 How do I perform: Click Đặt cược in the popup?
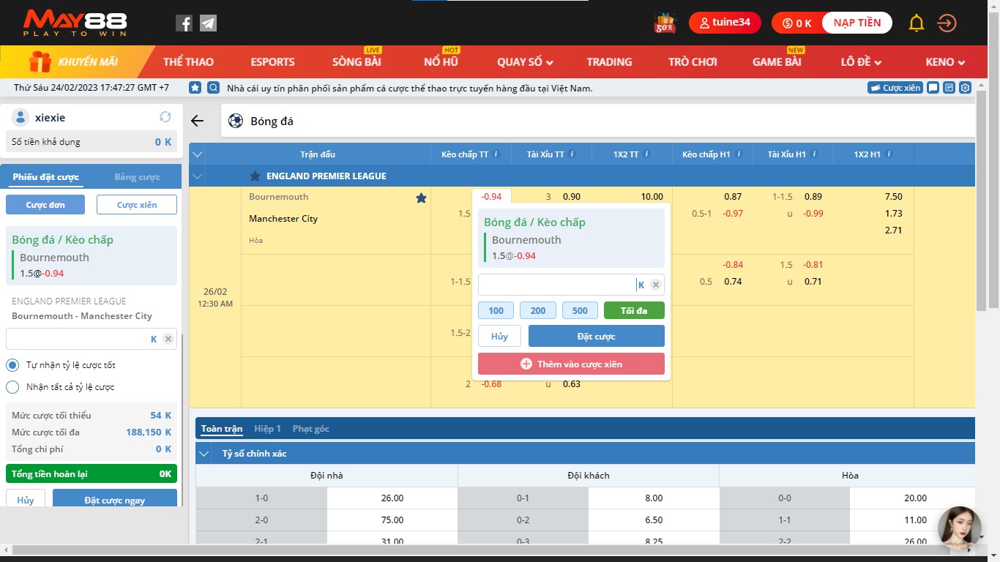pyautogui.click(x=597, y=337)
